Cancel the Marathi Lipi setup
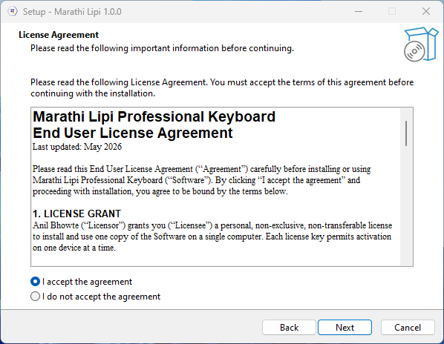The height and width of the screenshot is (344, 444). pyautogui.click(x=408, y=328)
